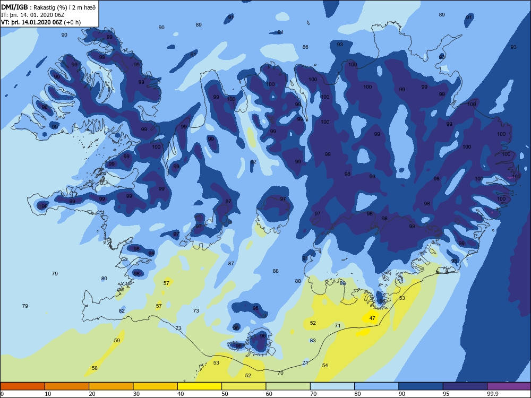The image size is (531, 398).
Task: Click the light blue 80–90 legend swatch
Action: point(376,386)
